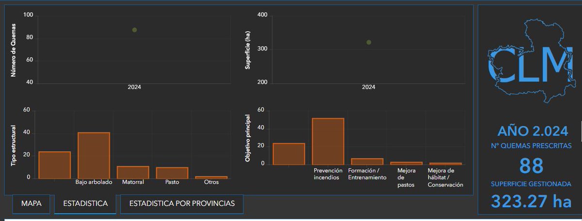
Task: Click the 2024 label under Superficie chart
Action: 369,88
